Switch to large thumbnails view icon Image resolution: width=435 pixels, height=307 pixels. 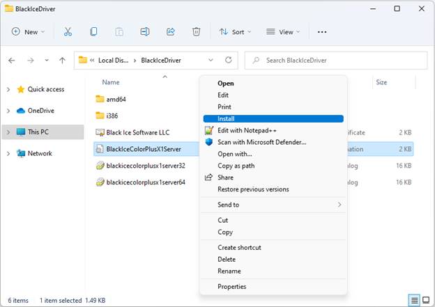click(x=425, y=300)
